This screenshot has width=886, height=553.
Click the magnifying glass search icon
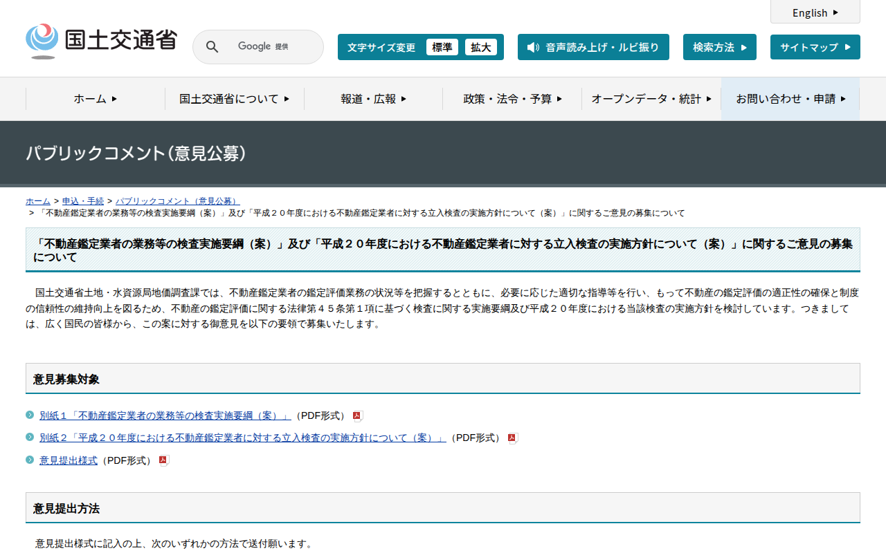click(x=213, y=47)
